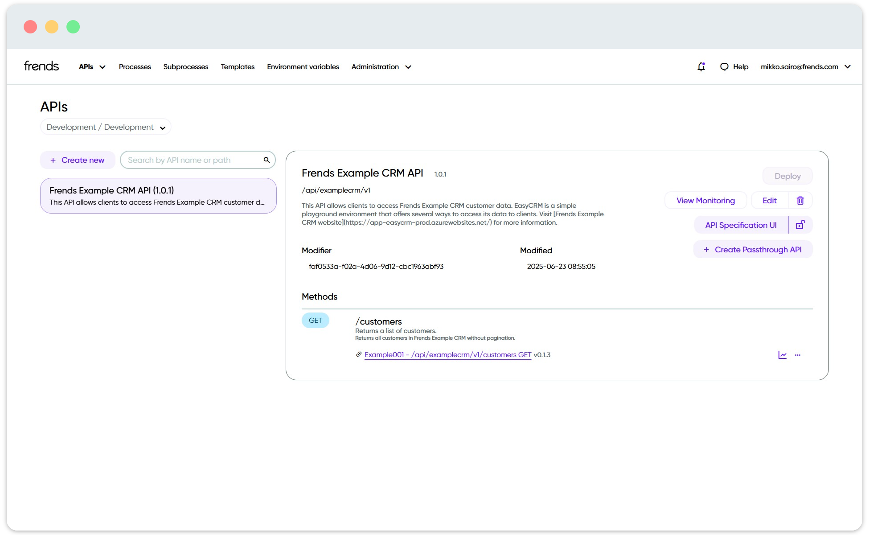This screenshot has height=535, width=869.
Task: Click the unlocked padlock icon
Action: 800,225
